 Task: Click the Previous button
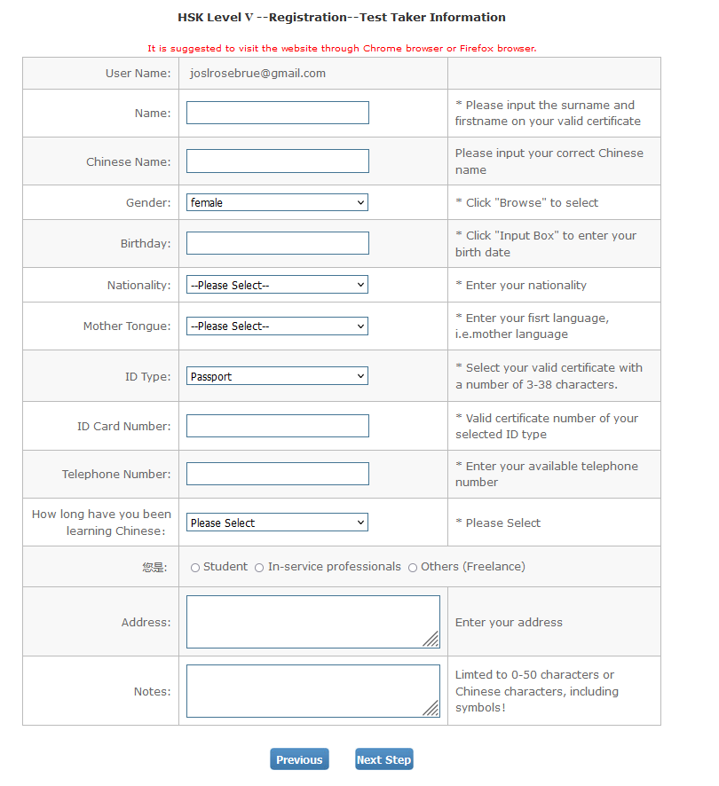point(299,759)
